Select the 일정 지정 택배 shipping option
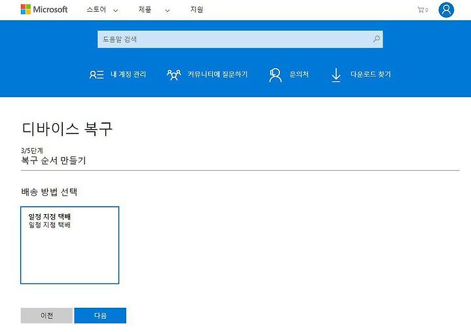Screen dimensions: 471x332 (70, 245)
